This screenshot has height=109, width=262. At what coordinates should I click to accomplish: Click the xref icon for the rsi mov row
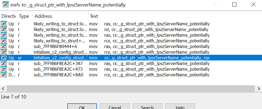(x=4, y=29)
